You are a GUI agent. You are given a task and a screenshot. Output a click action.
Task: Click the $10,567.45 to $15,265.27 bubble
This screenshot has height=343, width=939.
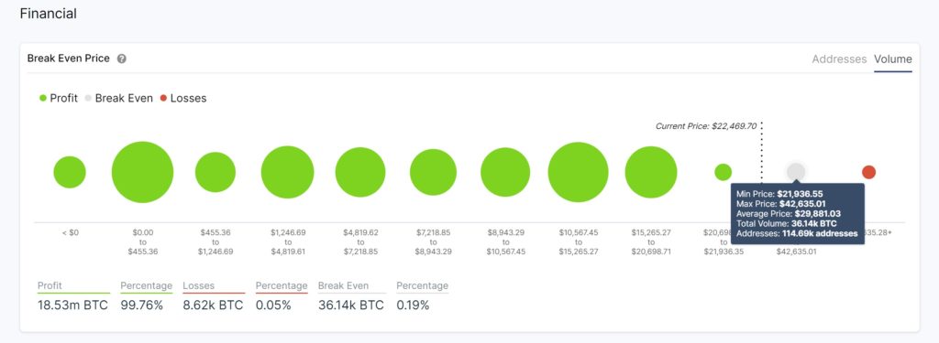point(578,172)
